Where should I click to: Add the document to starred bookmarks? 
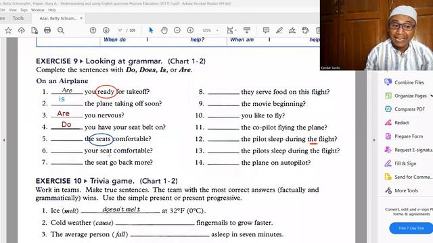8,30
